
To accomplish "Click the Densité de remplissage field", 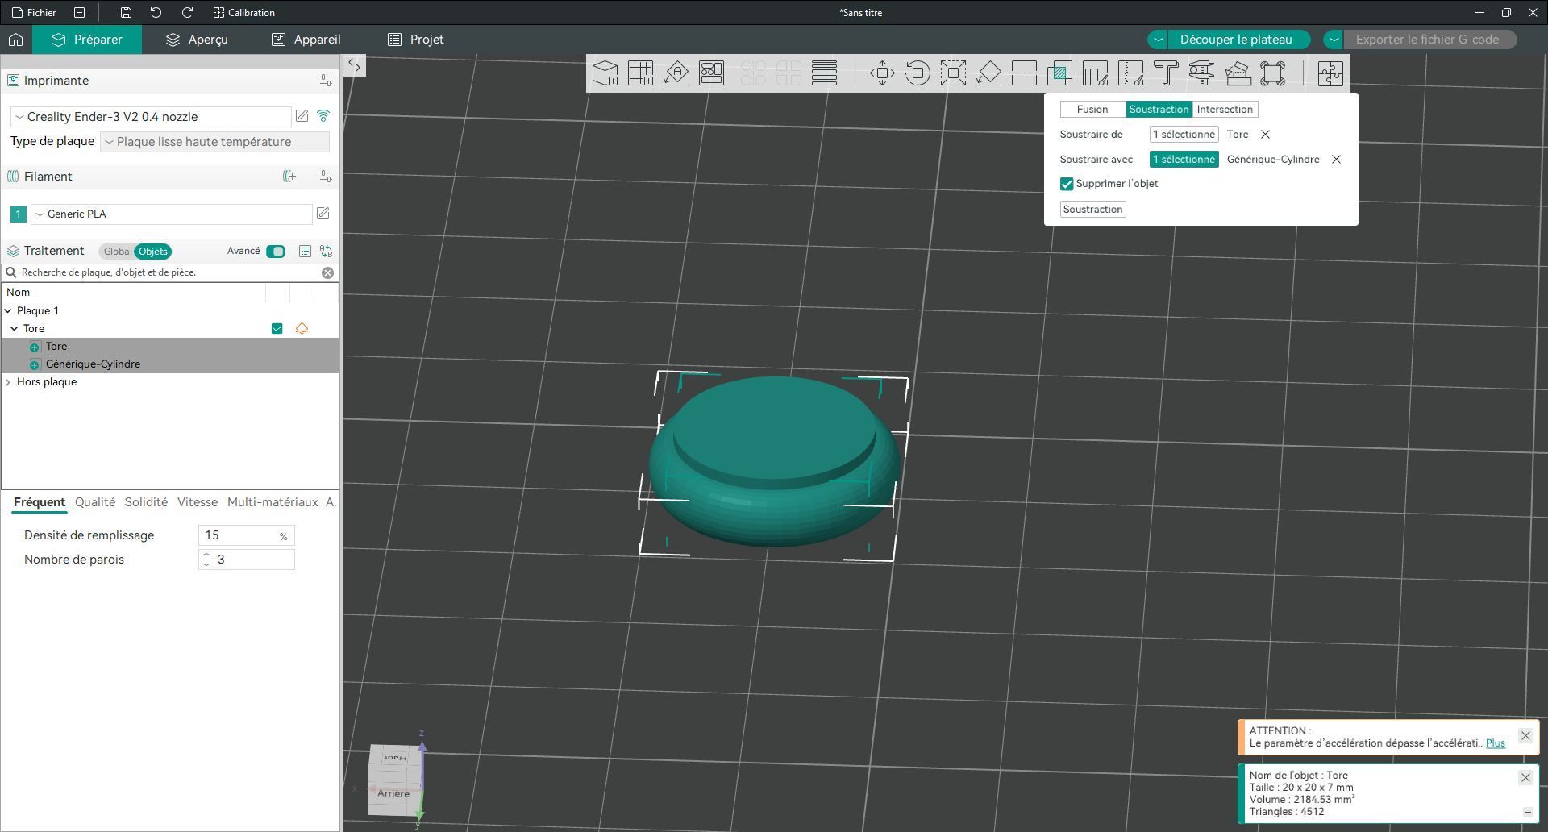I will pyautogui.click(x=246, y=535).
